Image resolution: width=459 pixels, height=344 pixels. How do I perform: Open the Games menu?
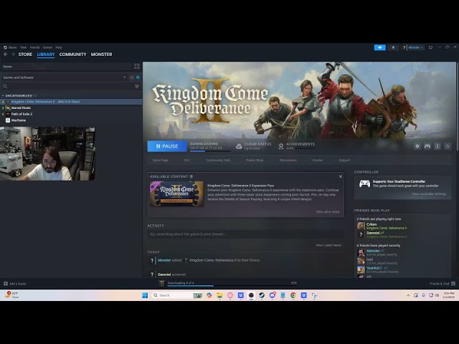(x=47, y=47)
